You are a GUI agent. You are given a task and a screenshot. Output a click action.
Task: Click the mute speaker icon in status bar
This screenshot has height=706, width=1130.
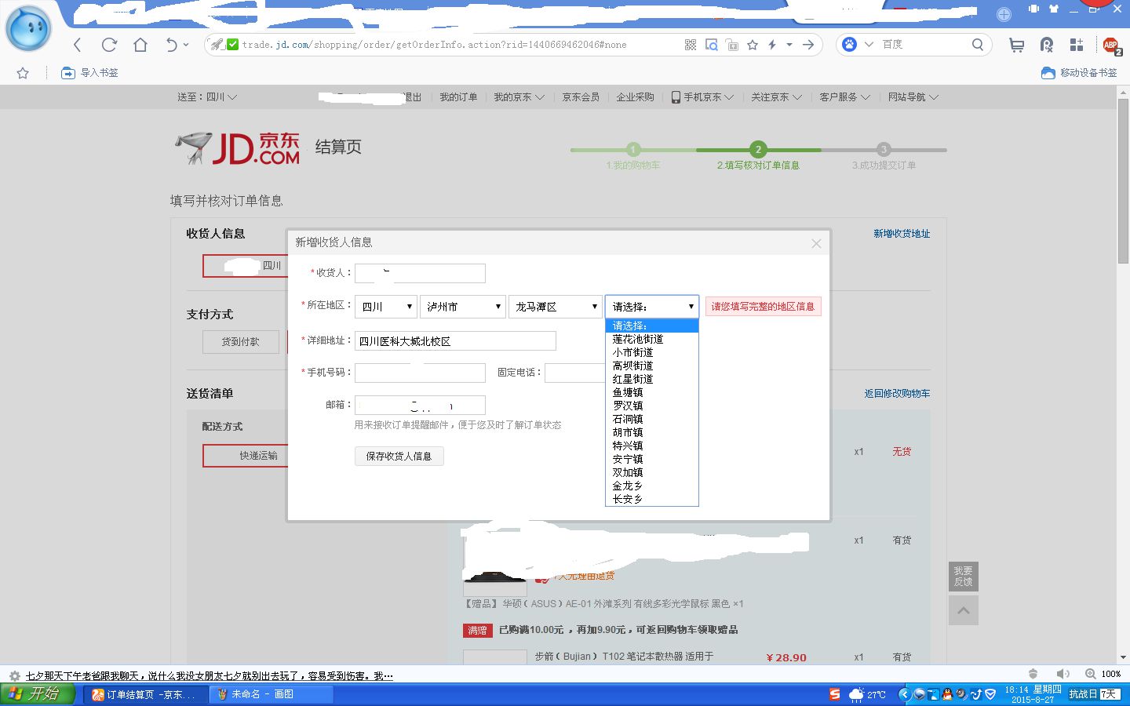(x=1063, y=674)
